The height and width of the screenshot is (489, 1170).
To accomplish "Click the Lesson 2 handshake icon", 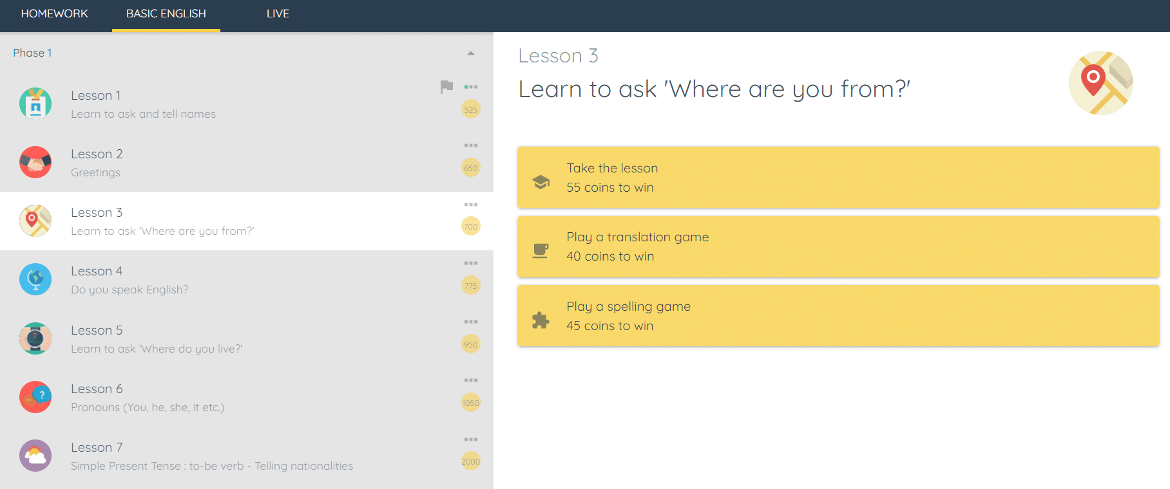I will 35,162.
